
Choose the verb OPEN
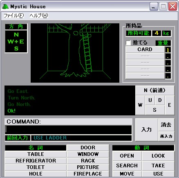point(127,156)
